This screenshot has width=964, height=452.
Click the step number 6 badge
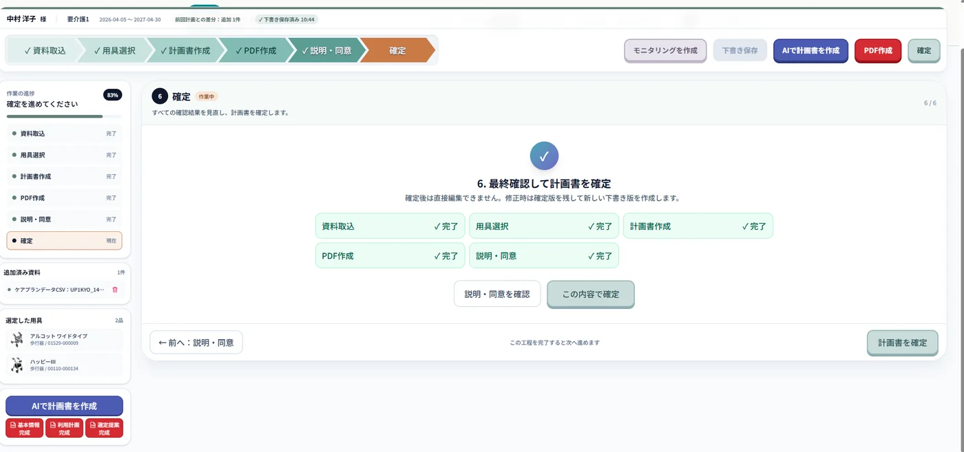pyautogui.click(x=160, y=96)
